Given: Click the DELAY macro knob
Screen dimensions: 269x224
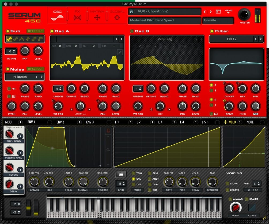Looking at the screenshot, I should [9, 184].
